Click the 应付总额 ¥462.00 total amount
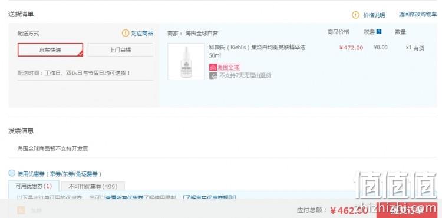 pyautogui.click(x=332, y=210)
